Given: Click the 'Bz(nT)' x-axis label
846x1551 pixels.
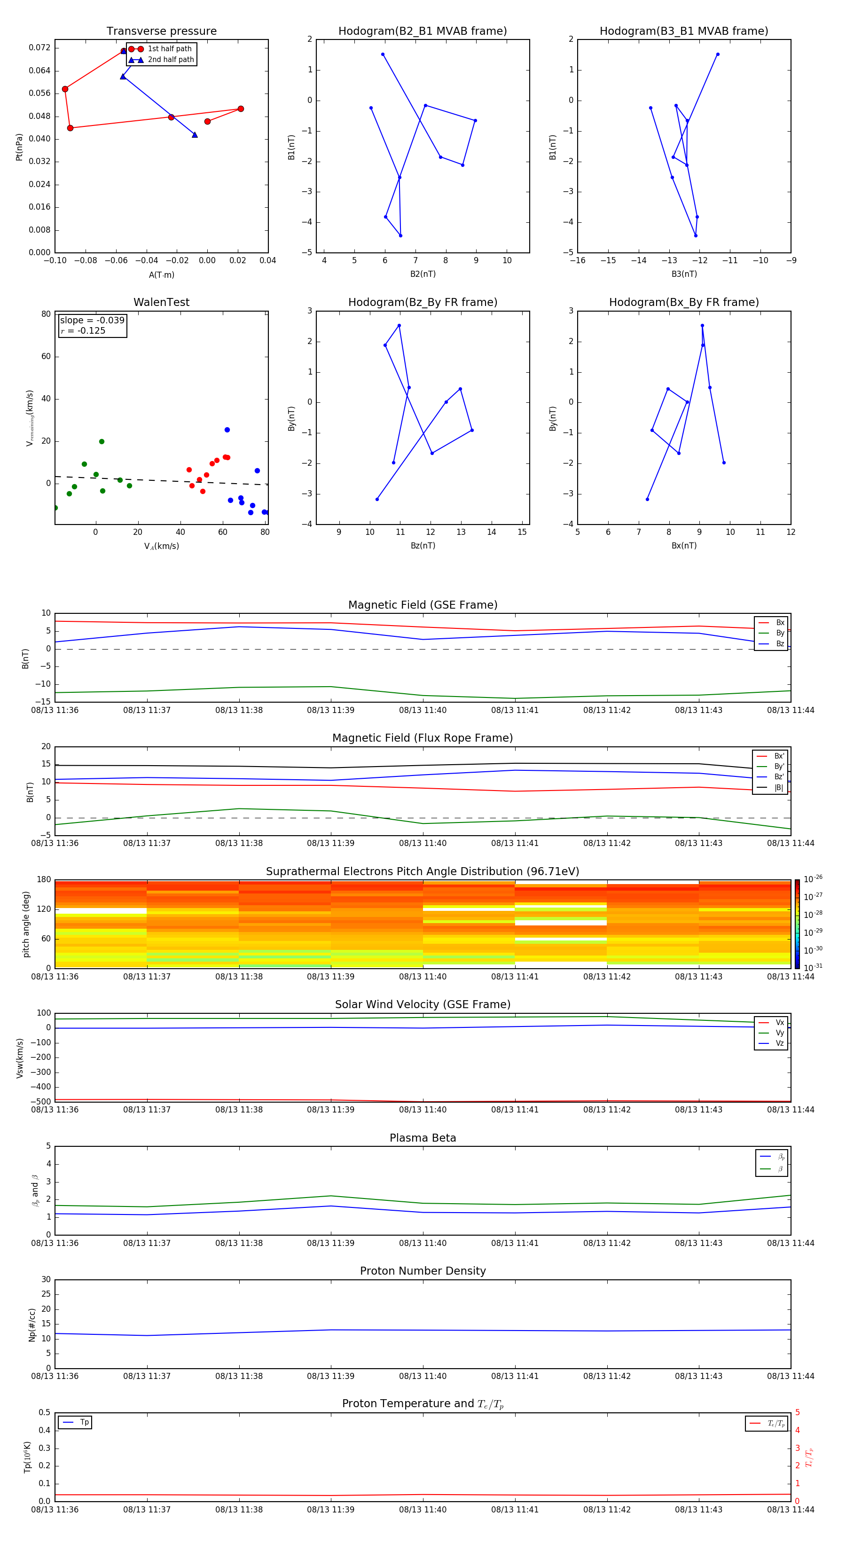Looking at the screenshot, I should [x=423, y=546].
